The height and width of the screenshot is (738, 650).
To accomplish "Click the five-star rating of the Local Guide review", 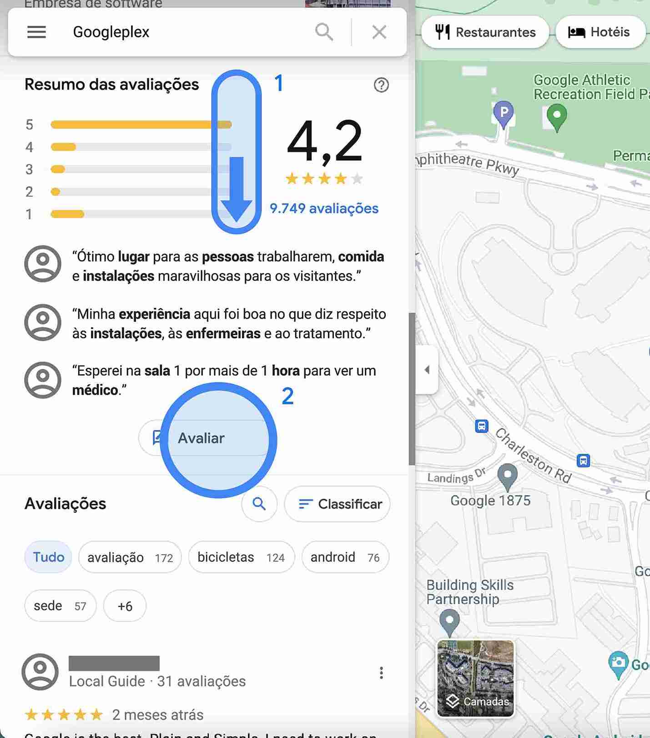I will coord(64,715).
